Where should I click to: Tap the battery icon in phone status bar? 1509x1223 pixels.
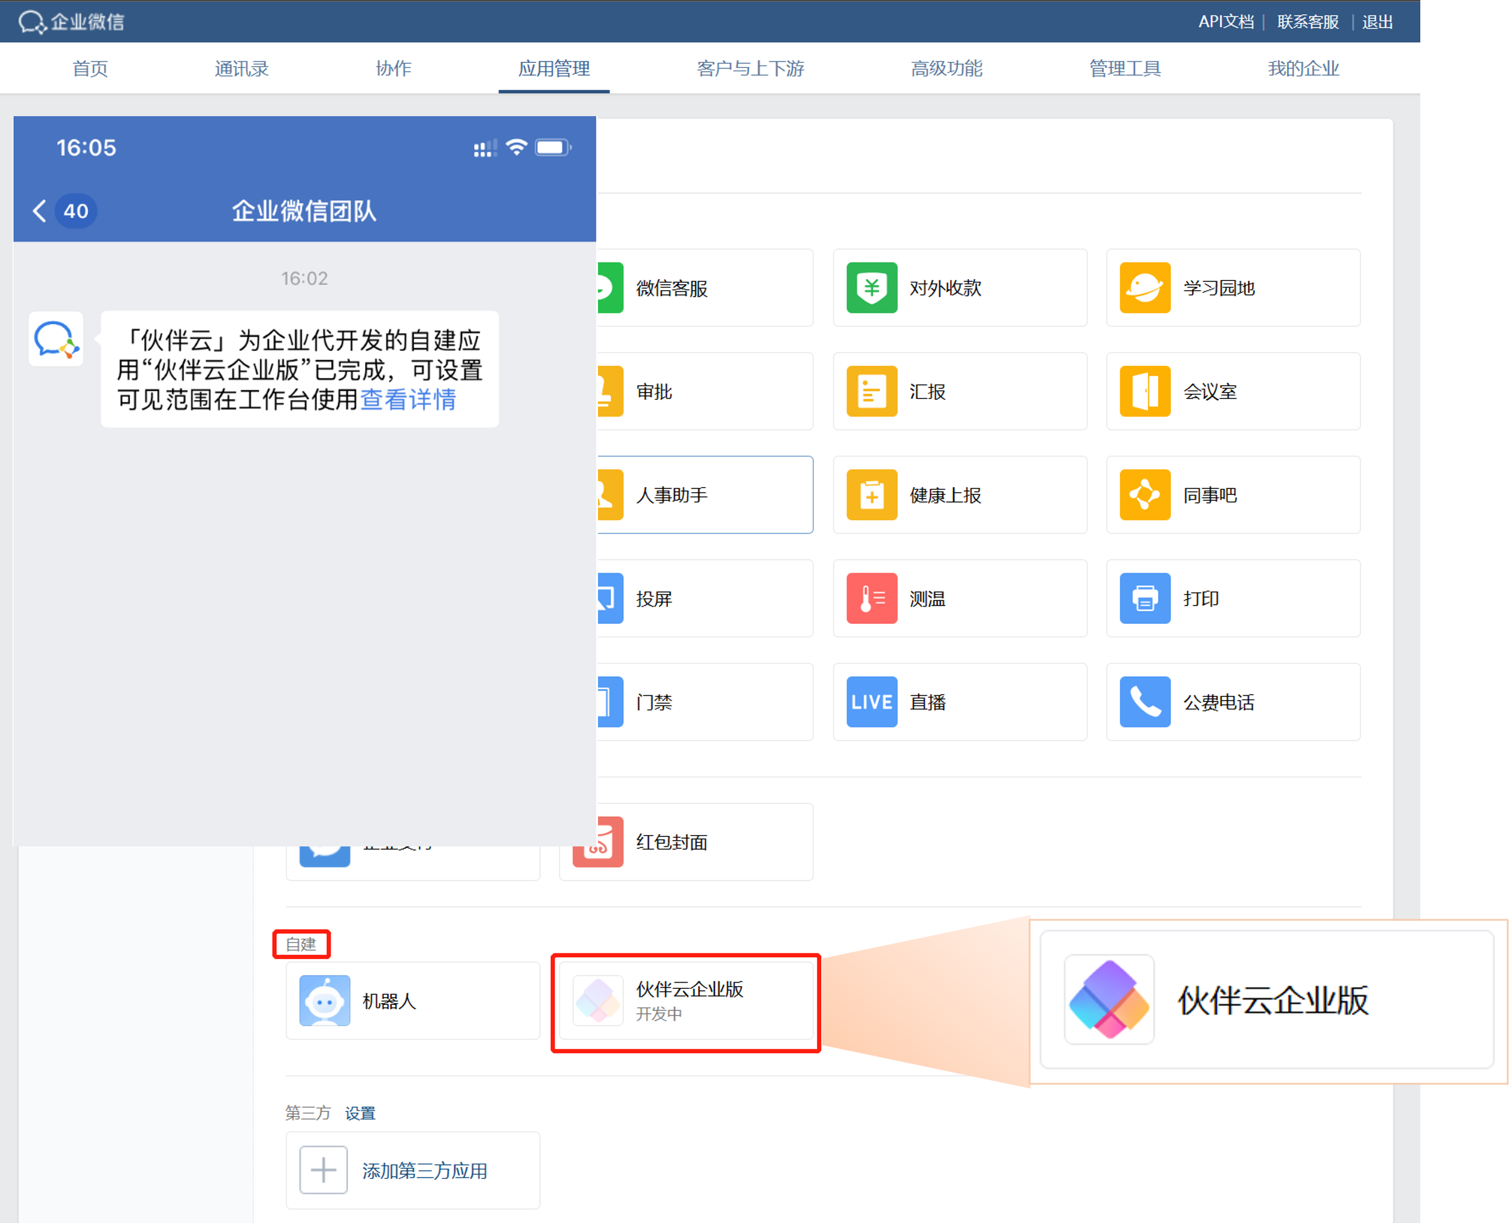[x=553, y=147]
